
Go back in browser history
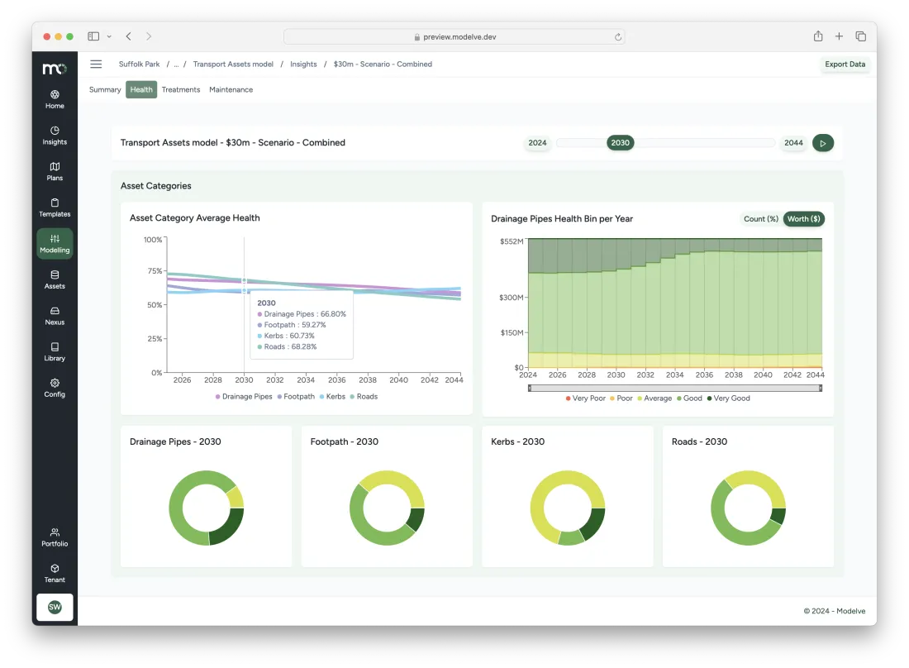point(129,36)
